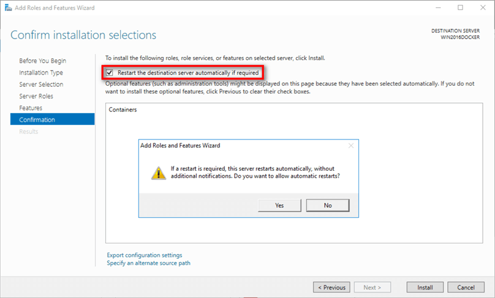This screenshot has width=495, height=298.
Task: Toggle the restart destination server checkbox
Action: pyautogui.click(x=110, y=72)
